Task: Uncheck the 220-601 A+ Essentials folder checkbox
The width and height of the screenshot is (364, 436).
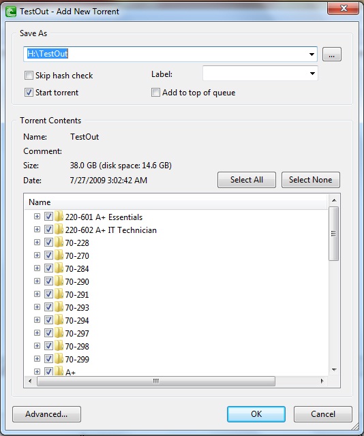Action: (48, 217)
